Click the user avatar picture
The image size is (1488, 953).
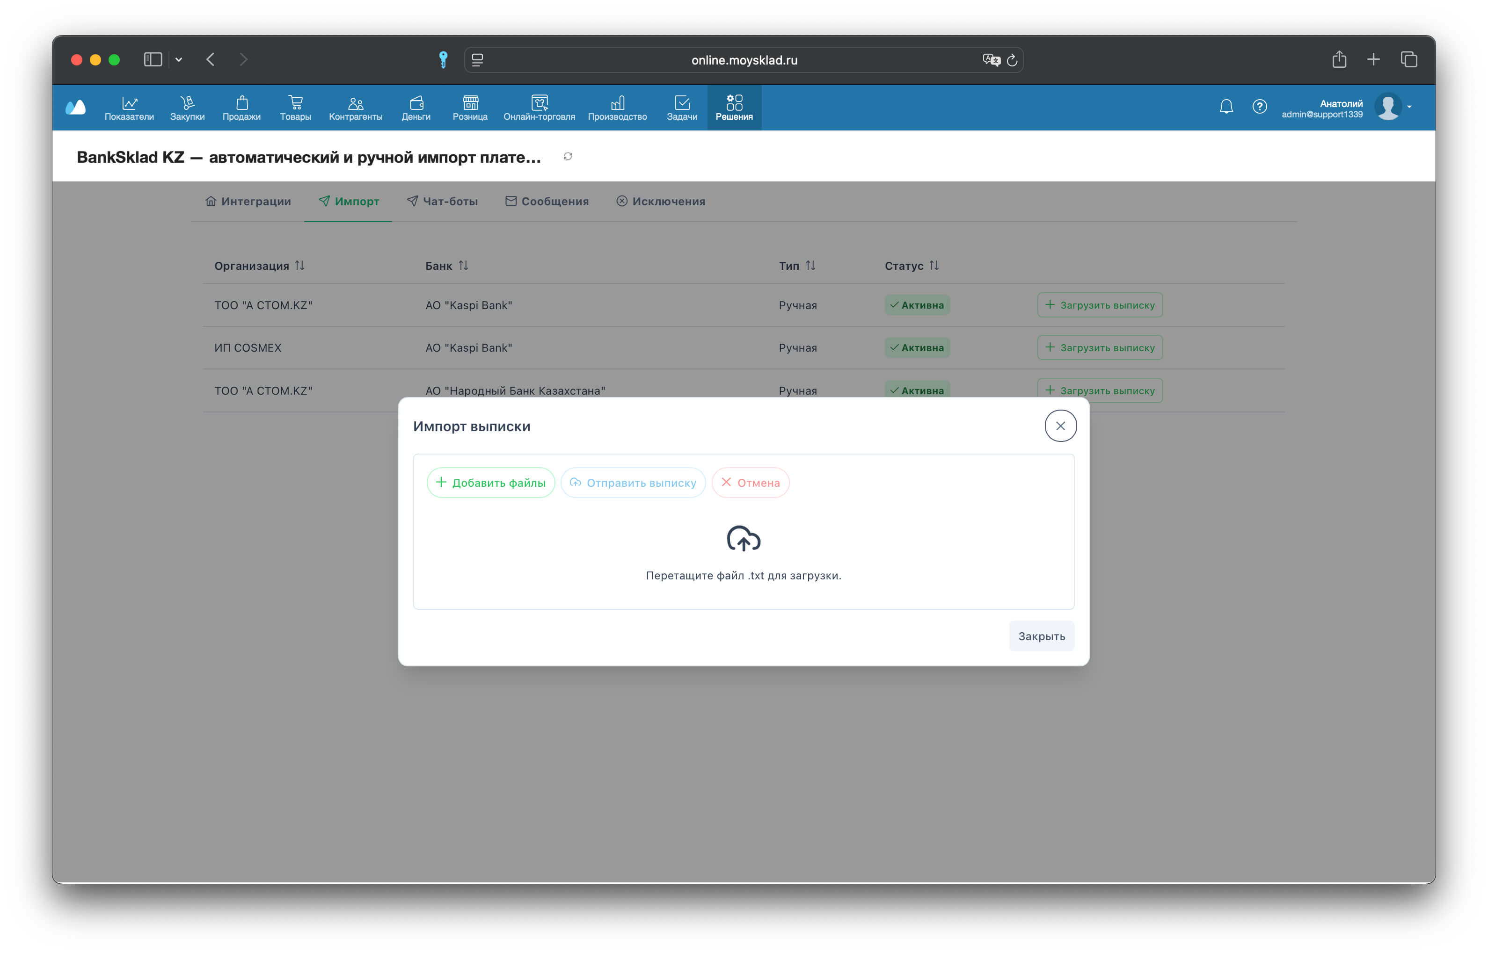click(x=1388, y=107)
